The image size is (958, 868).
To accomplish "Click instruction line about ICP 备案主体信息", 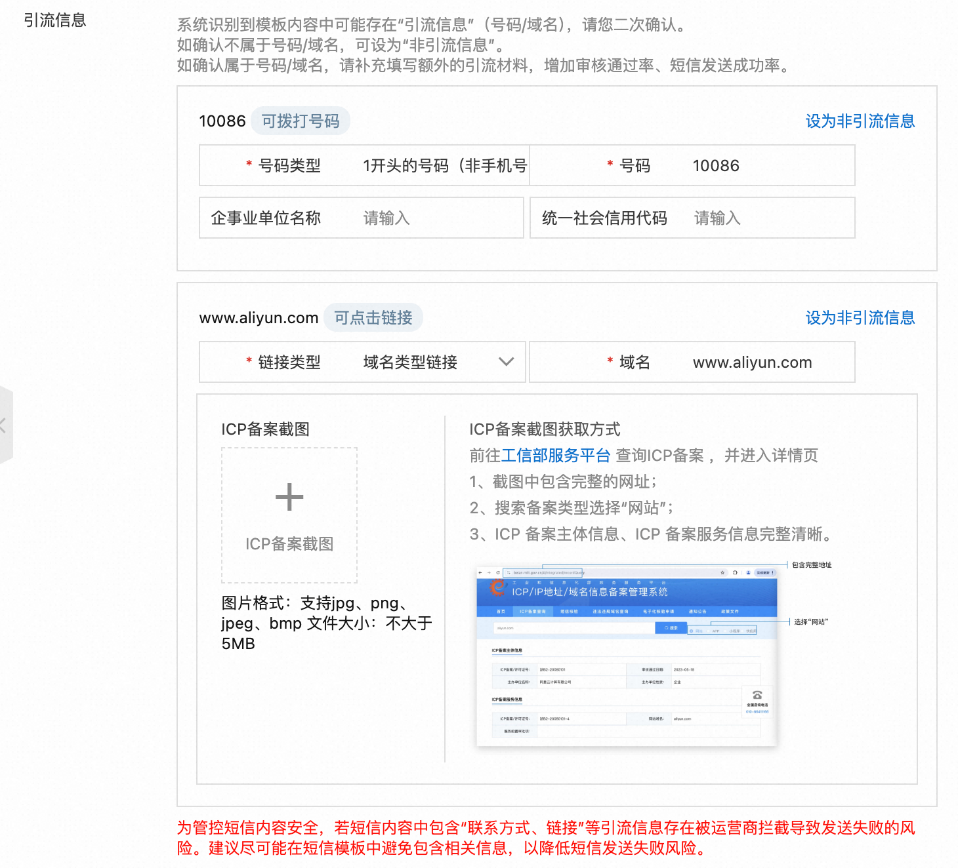I will (x=652, y=534).
